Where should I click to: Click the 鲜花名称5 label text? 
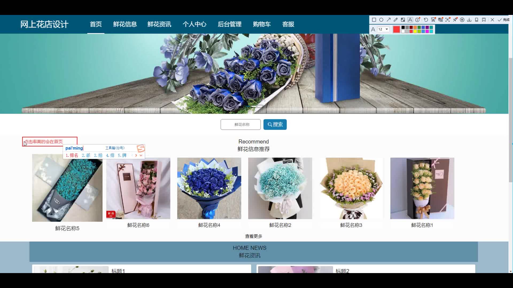pyautogui.click(x=67, y=229)
